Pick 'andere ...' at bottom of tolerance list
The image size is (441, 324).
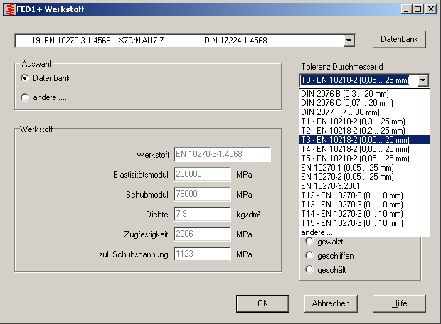[317, 232]
